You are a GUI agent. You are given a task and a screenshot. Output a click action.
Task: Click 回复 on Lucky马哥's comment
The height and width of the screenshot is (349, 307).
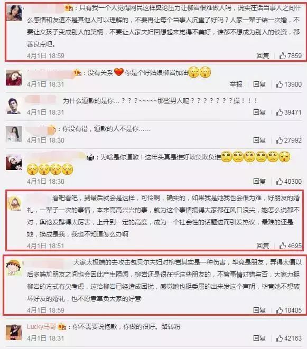(x=259, y=338)
